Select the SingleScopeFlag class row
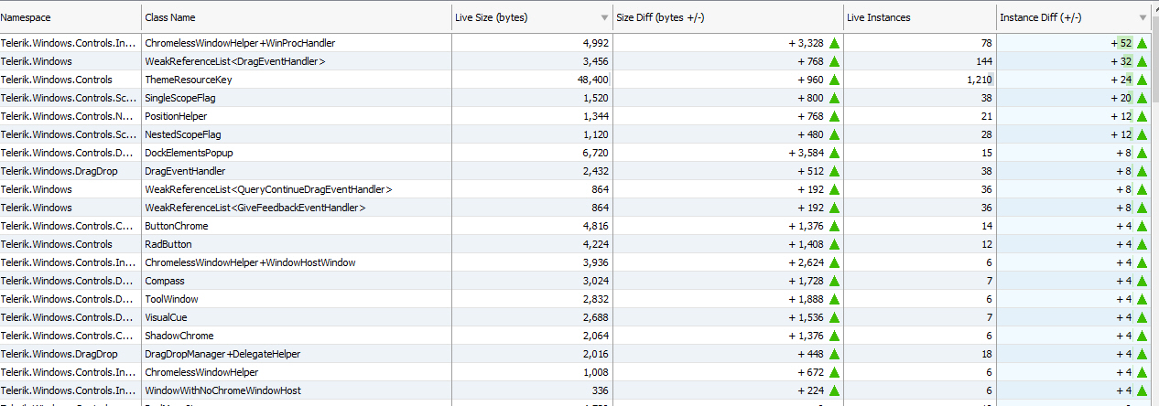 coord(576,98)
